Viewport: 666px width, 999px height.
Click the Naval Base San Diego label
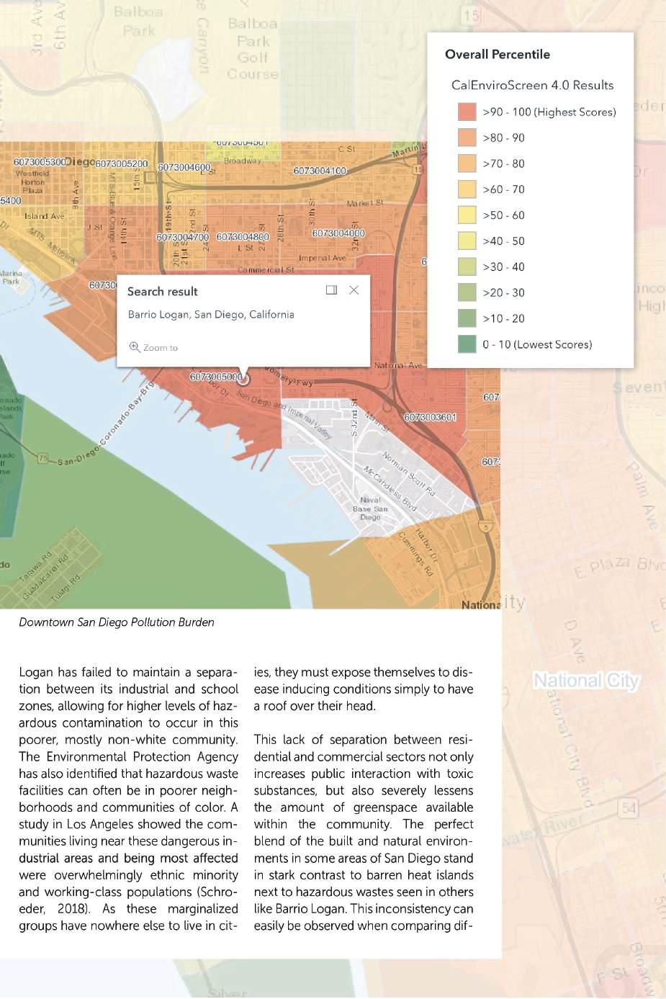(370, 509)
